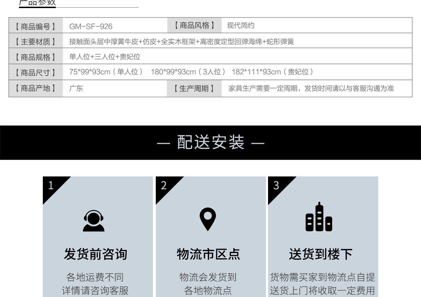Click the number 1 corner badge
421x297 pixels.
[x=51, y=186]
